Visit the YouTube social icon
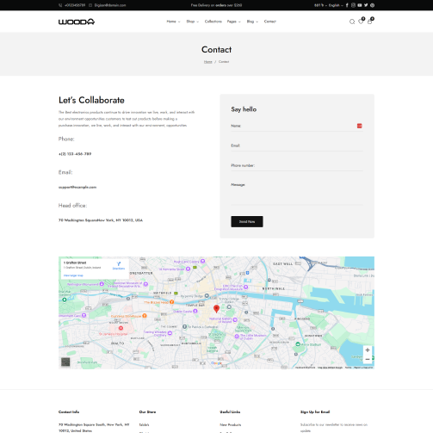Image resolution: width=433 pixels, height=433 pixels. pos(360,5)
